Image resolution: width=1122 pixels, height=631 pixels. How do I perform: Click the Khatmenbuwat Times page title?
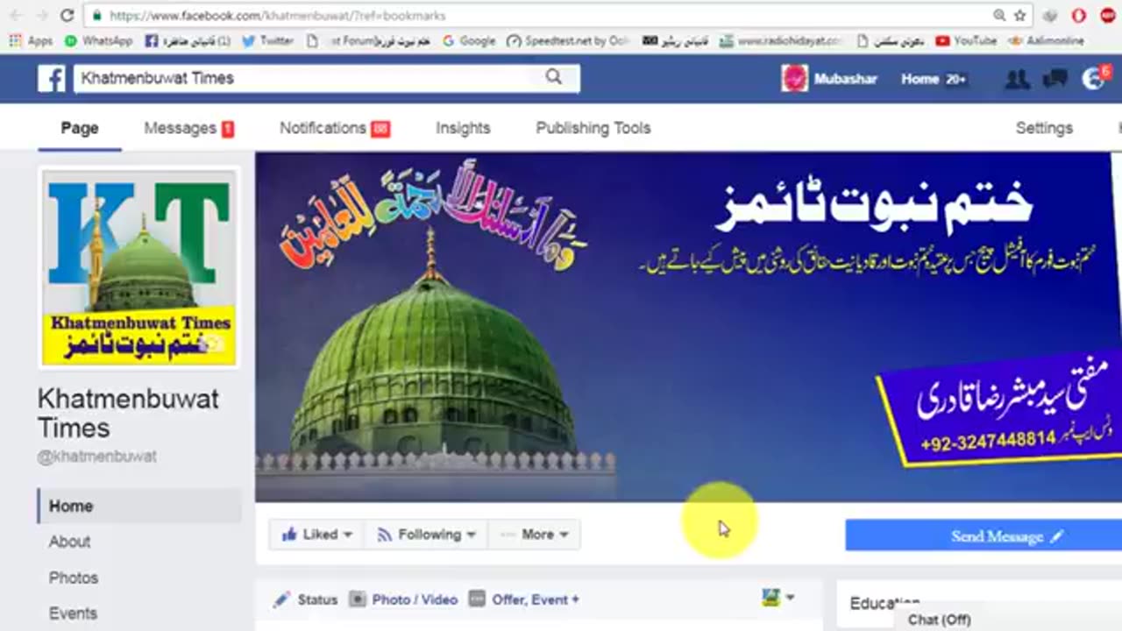(128, 414)
